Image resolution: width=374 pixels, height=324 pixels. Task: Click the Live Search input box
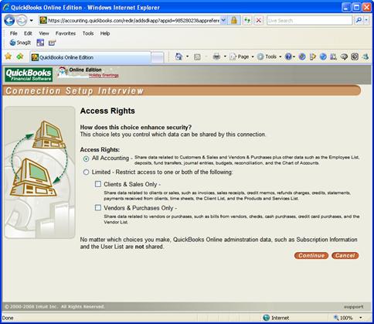tap(309, 20)
